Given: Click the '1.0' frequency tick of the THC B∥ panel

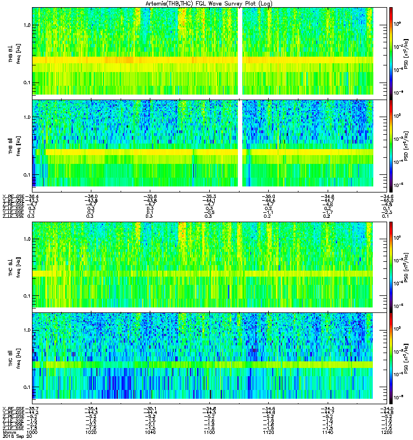Looking at the screenshot, I should 27,330.
